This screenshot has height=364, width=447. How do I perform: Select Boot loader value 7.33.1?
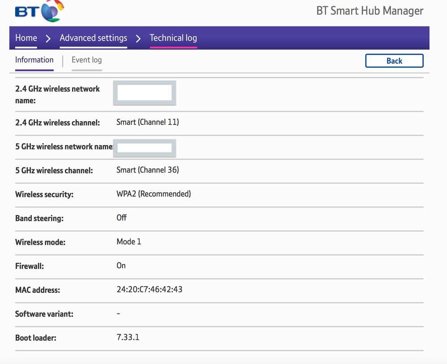pos(128,337)
